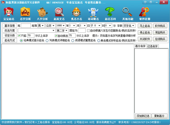Viewport: 170px width, 125px height.
Task: Toggle the 只起 minimum score checkbox
Action: tap(19, 36)
